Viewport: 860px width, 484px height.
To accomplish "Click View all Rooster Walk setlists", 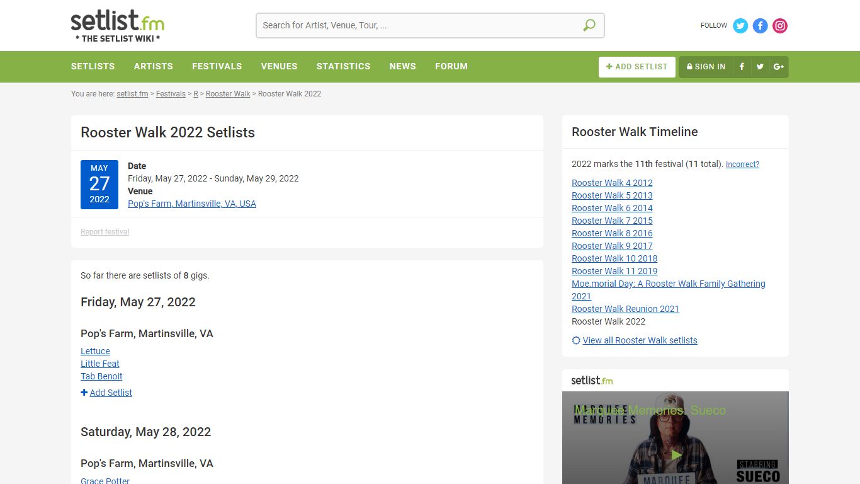I will pyautogui.click(x=640, y=340).
